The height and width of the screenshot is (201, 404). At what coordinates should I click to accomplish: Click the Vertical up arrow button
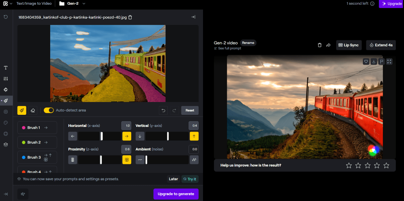(194, 136)
